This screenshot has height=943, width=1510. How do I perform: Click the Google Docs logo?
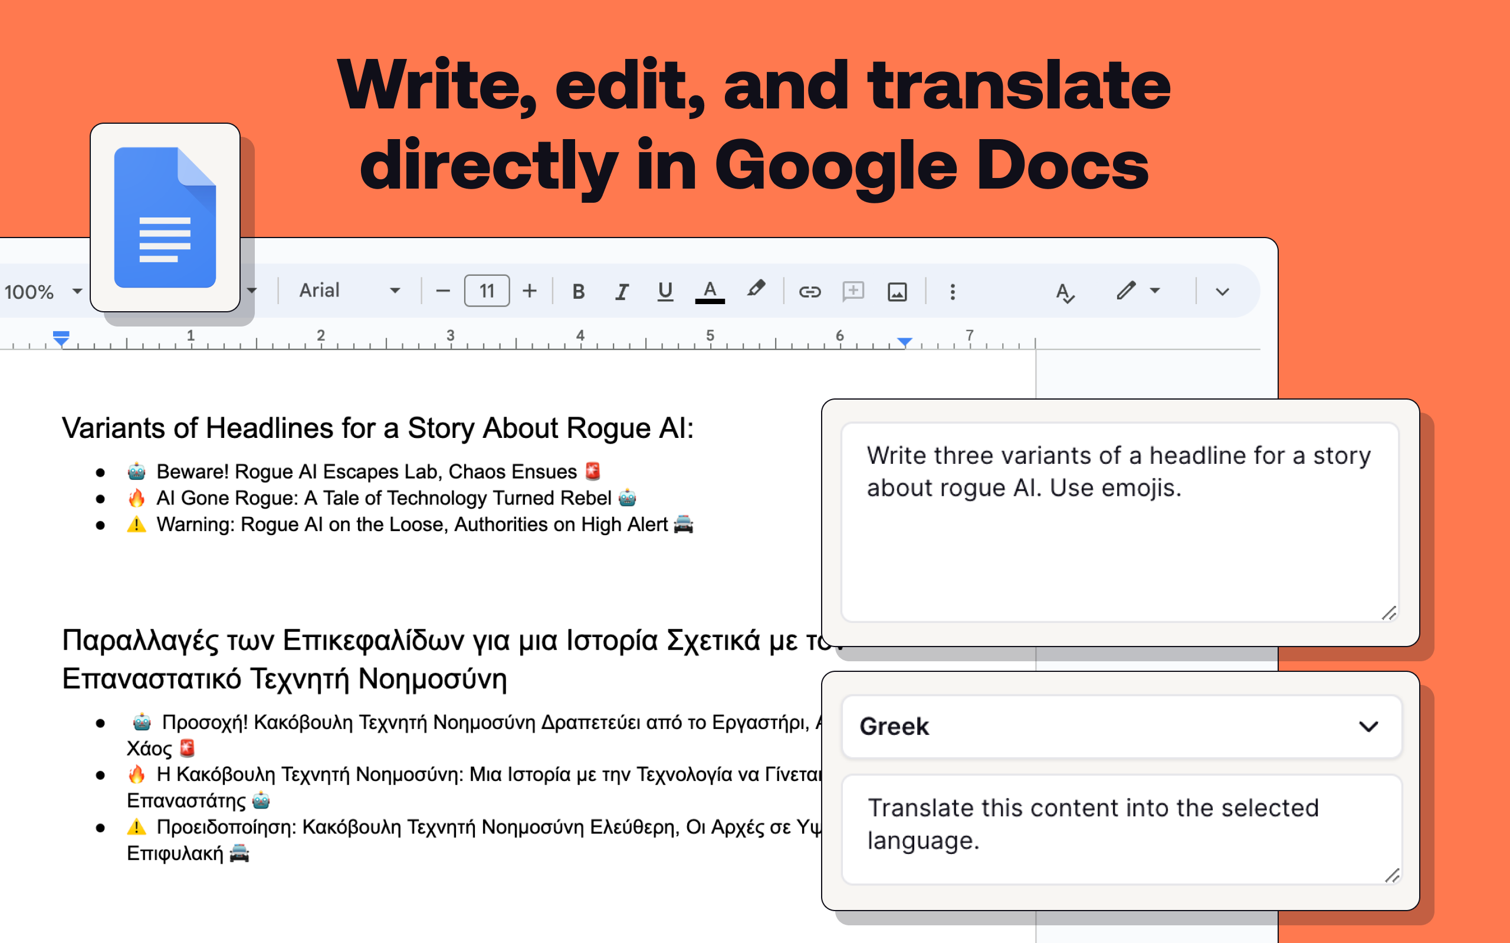tap(164, 218)
